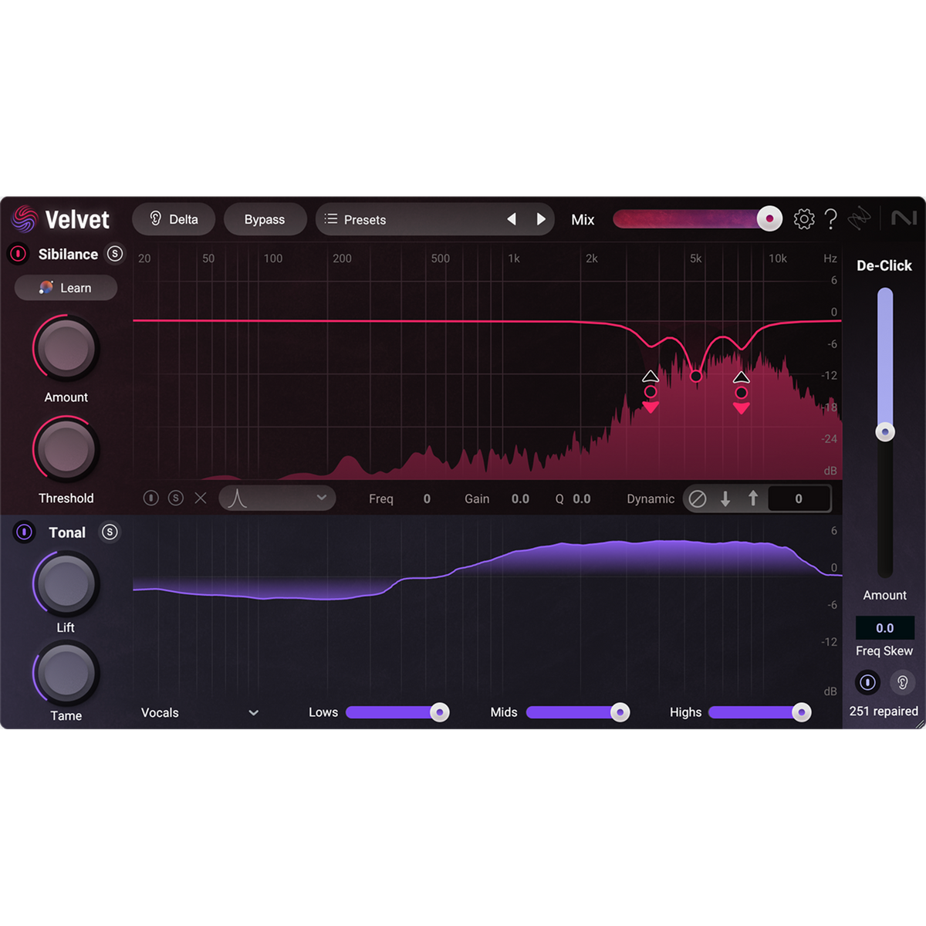Click the "De-Click" heading
Viewport: 926px width, 926px height.
(x=884, y=265)
